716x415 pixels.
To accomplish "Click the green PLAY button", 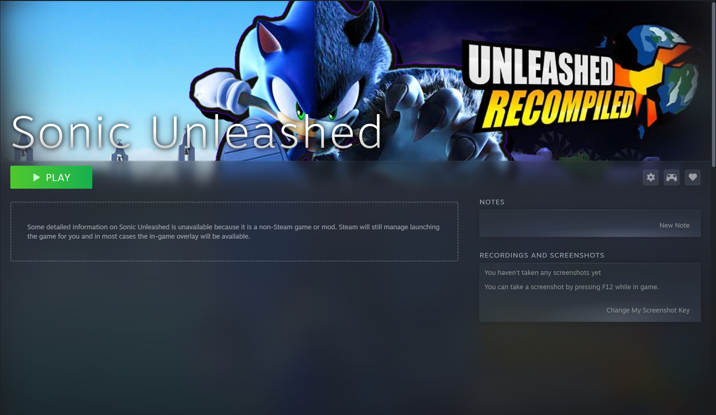I will pos(51,177).
